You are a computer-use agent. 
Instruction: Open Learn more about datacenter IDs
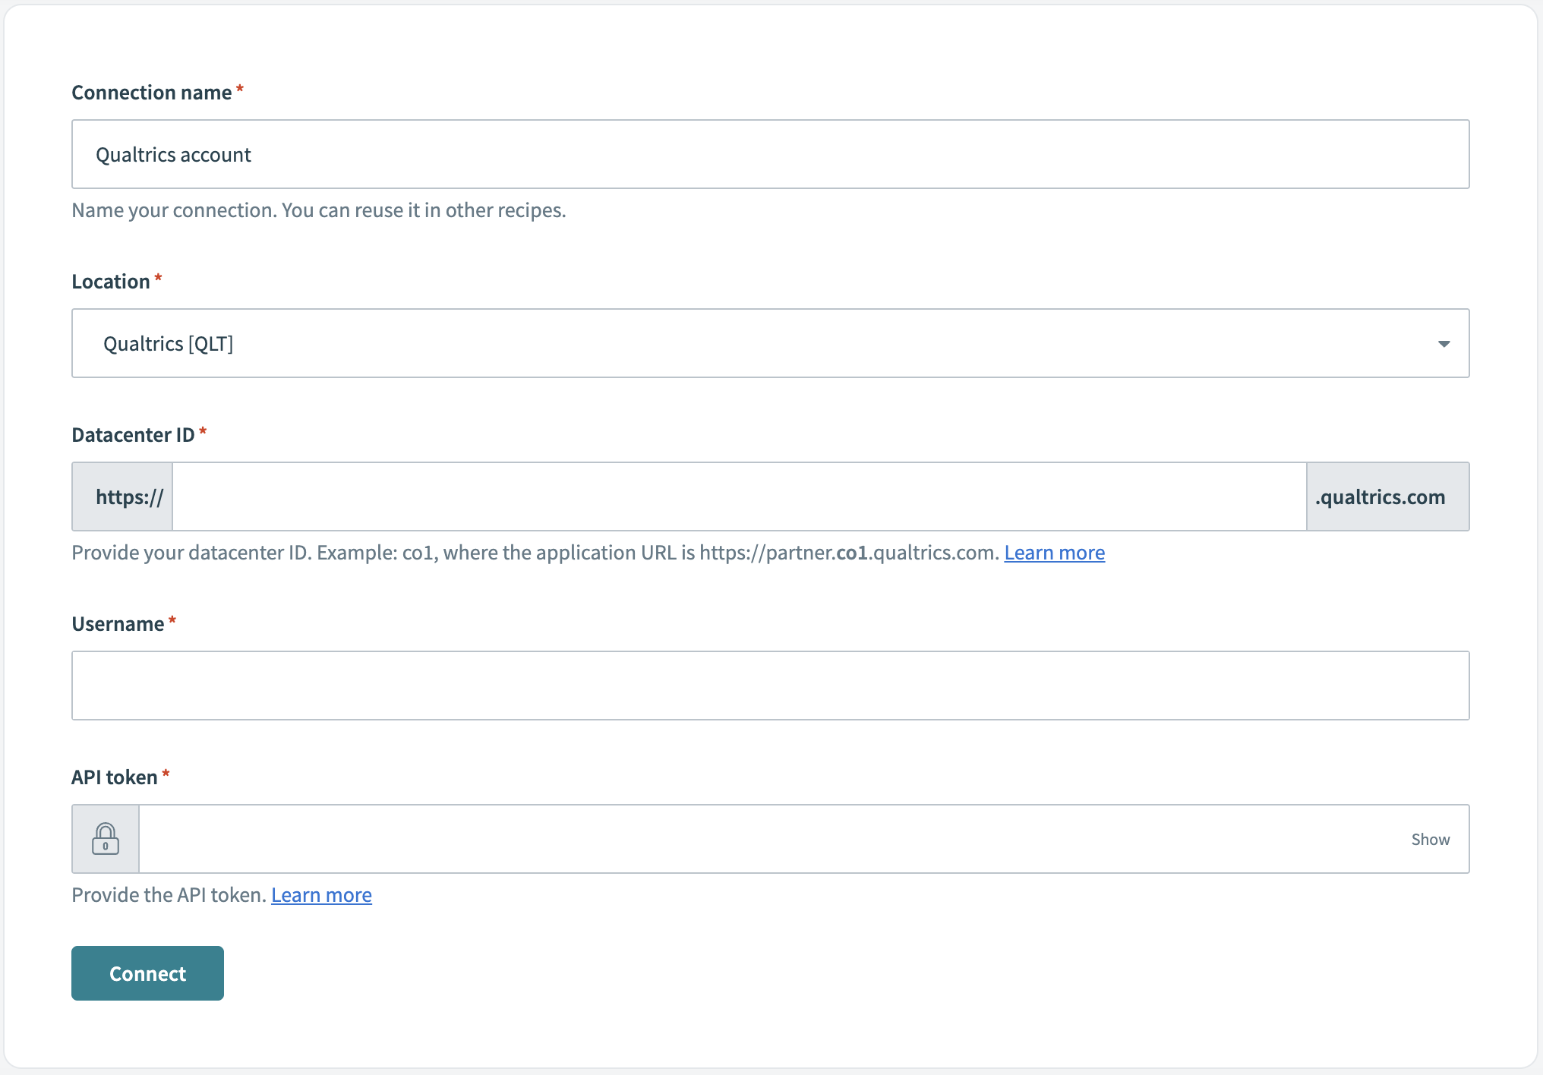click(1054, 553)
